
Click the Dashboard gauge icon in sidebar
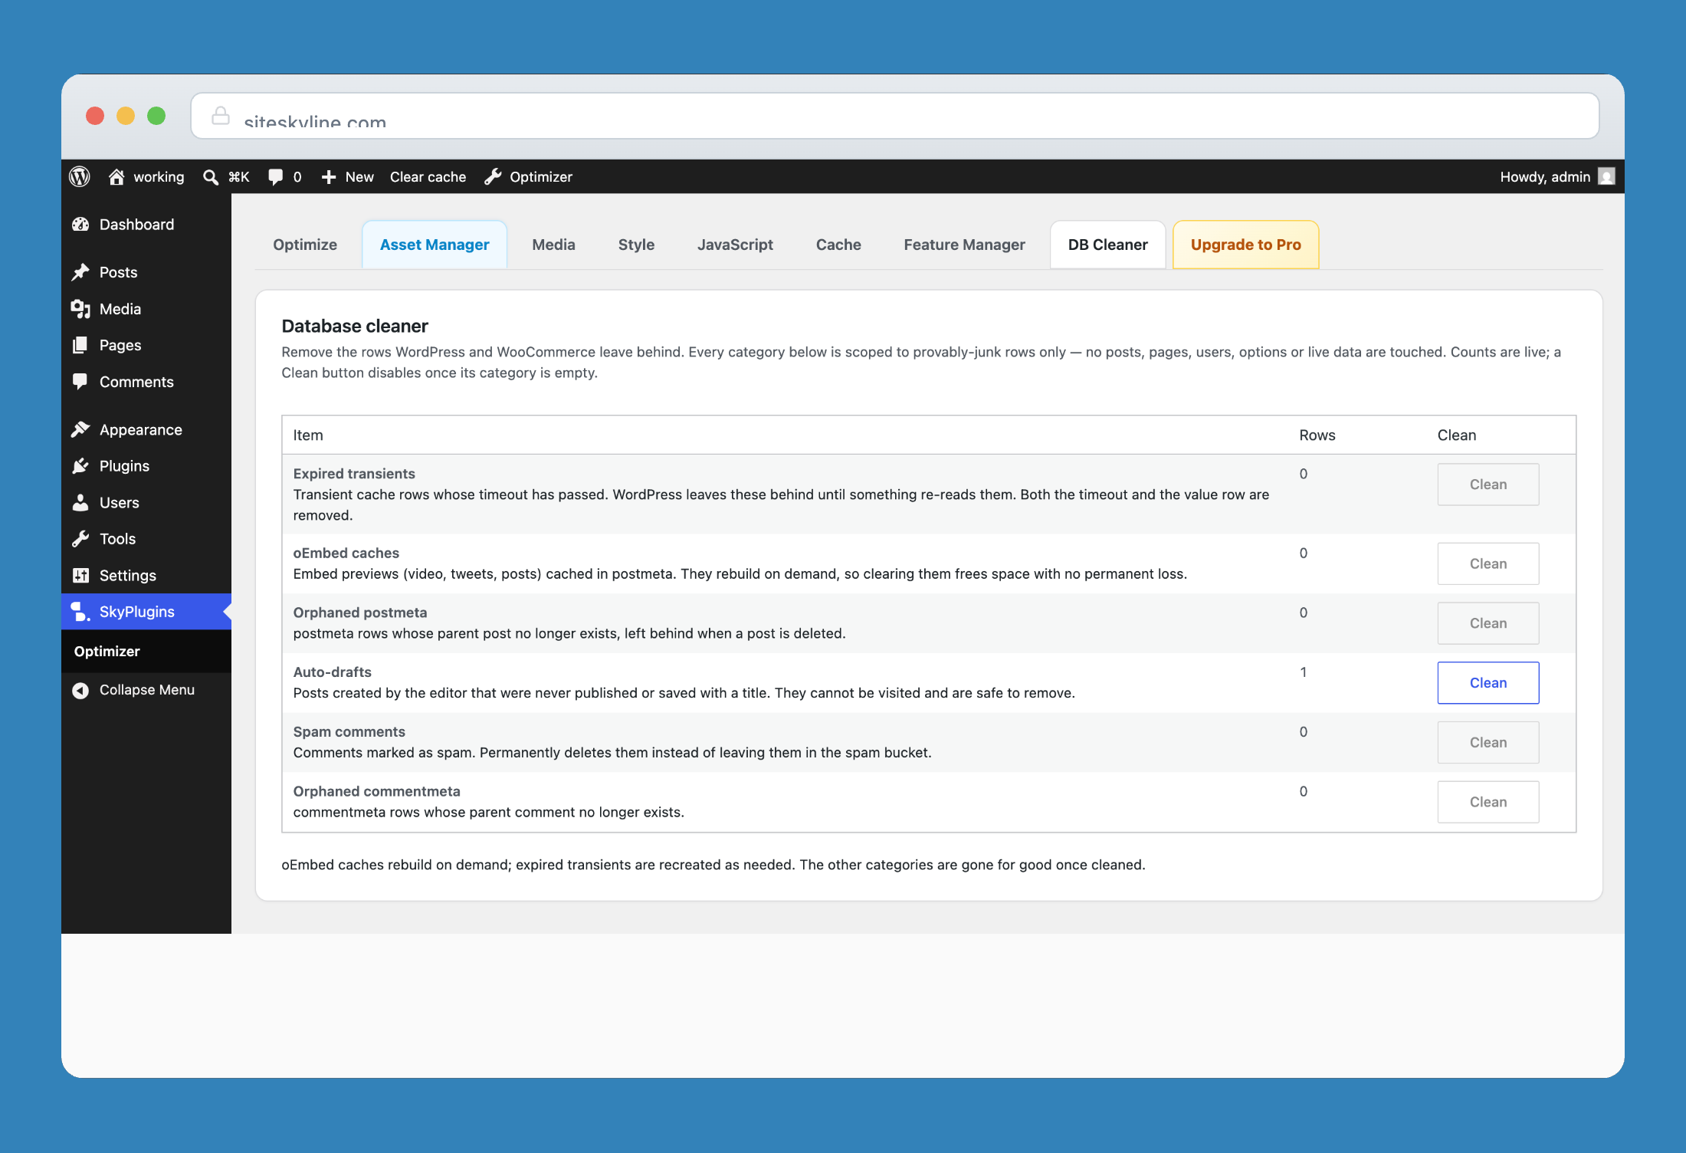click(x=80, y=225)
